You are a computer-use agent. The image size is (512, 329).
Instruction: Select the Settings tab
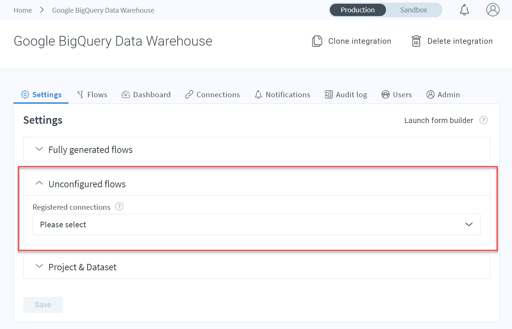pos(41,95)
